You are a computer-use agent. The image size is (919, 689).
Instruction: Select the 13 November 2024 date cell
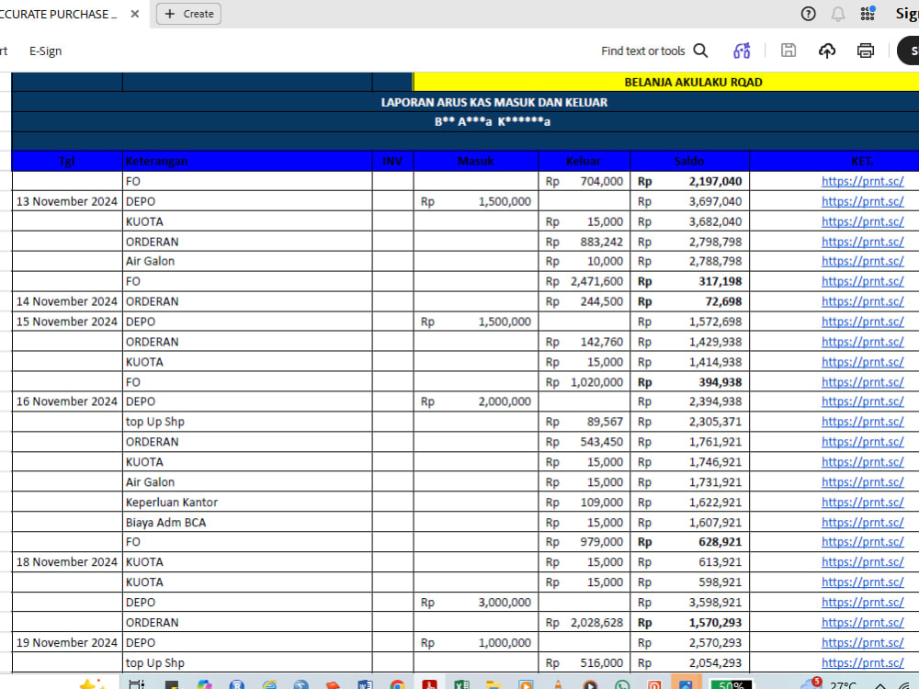67,201
